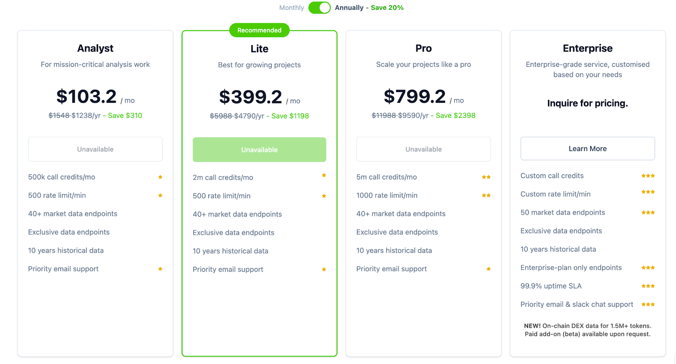This screenshot has height=364, width=676.
Task: Click the triple stars beside Custom call credits
Action: pos(648,176)
